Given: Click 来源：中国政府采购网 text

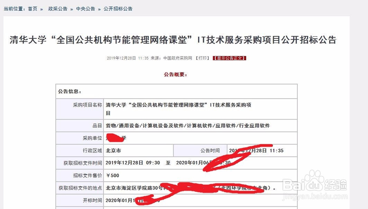Looking at the screenshot, I should 171,58.
